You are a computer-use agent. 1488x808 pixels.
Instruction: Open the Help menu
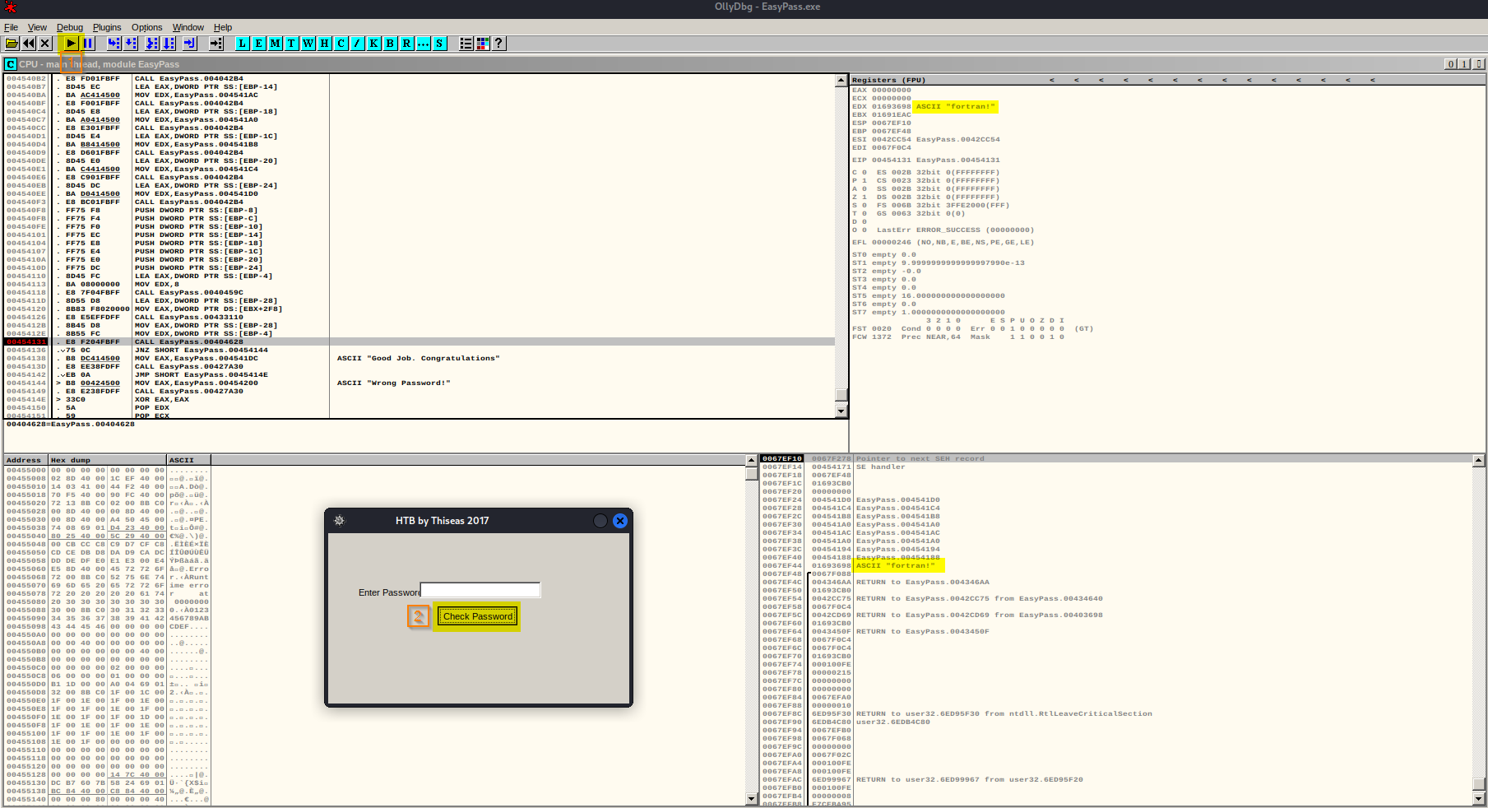point(223,27)
